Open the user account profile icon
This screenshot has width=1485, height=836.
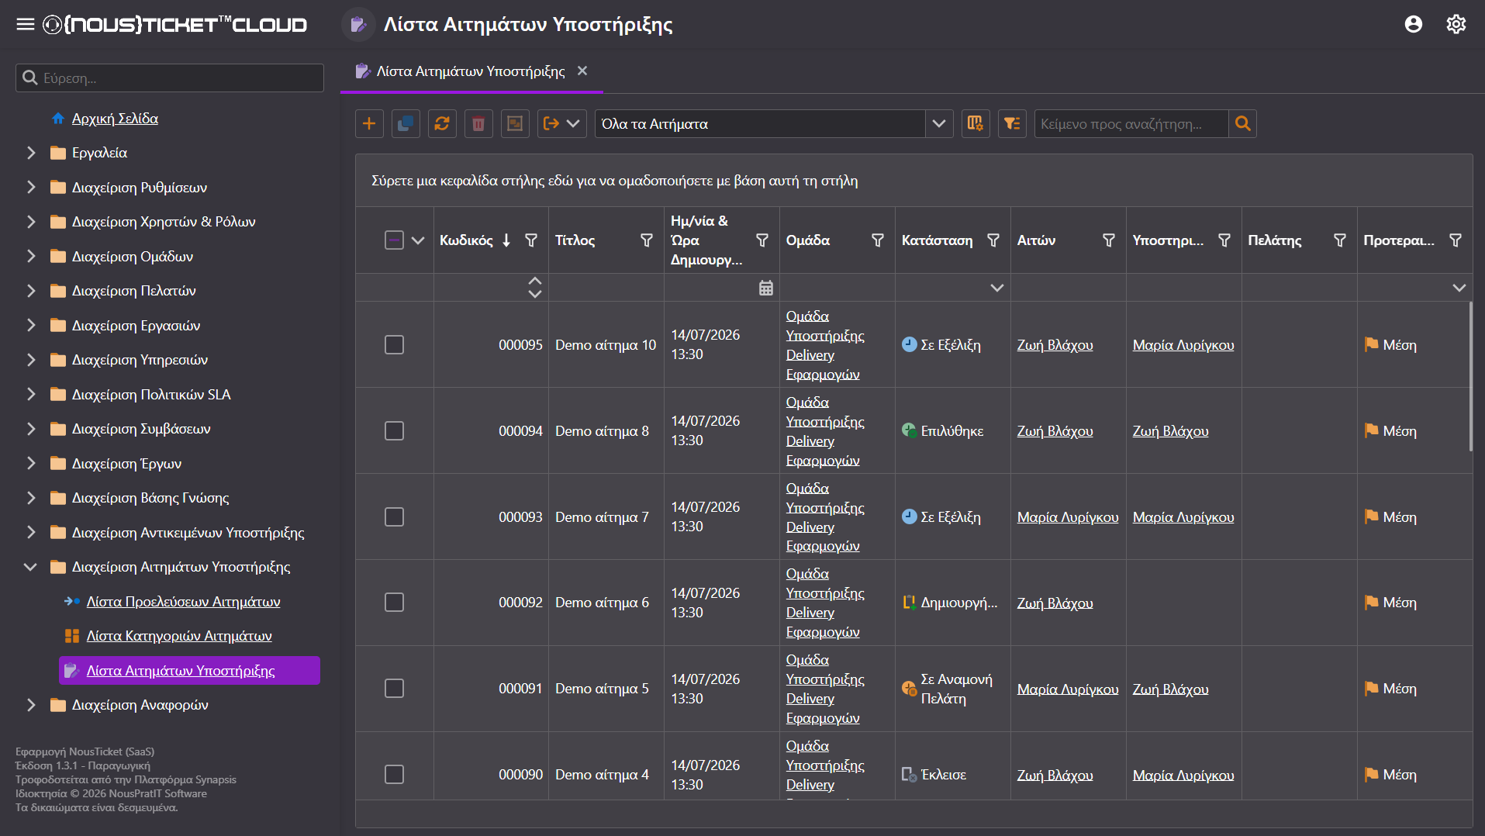(1414, 24)
